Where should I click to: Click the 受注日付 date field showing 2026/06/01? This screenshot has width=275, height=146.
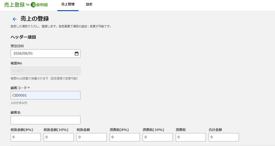[46, 54]
